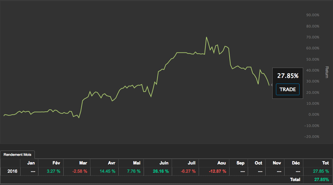Click the Aou column header
The width and height of the screenshot is (333, 185).
tap(221, 163)
